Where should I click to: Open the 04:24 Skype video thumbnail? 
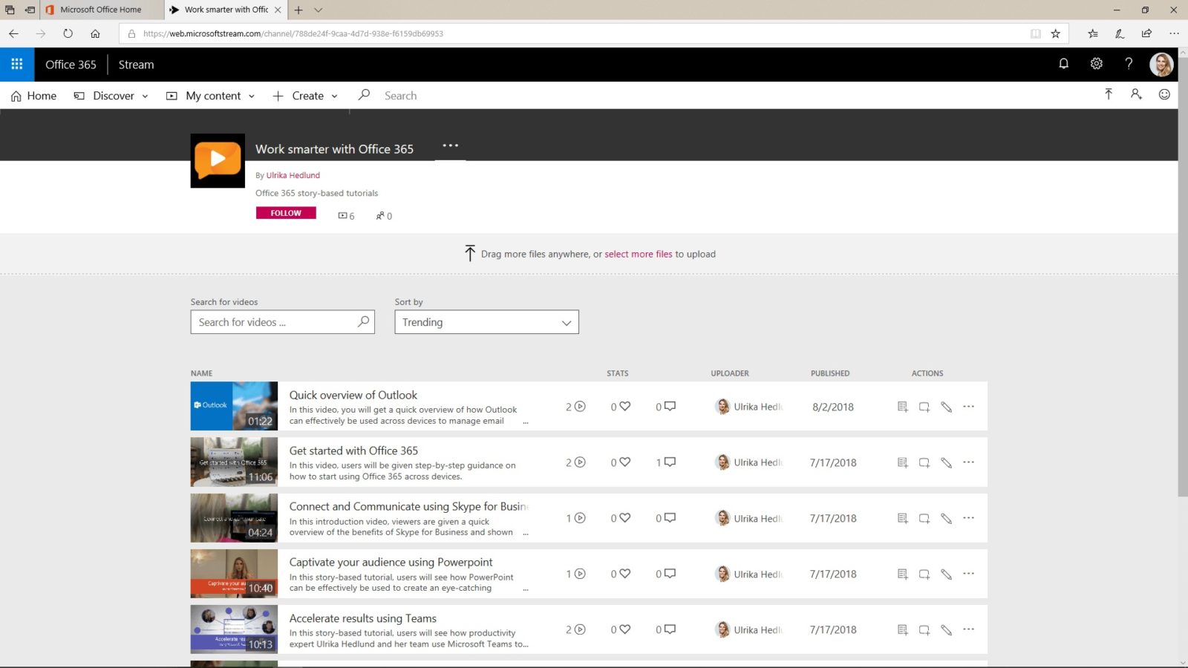pyautogui.click(x=234, y=518)
